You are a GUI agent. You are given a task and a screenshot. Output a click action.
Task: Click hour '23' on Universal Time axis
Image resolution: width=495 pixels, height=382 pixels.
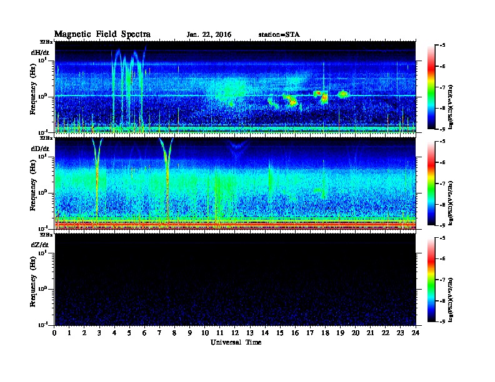(400, 333)
